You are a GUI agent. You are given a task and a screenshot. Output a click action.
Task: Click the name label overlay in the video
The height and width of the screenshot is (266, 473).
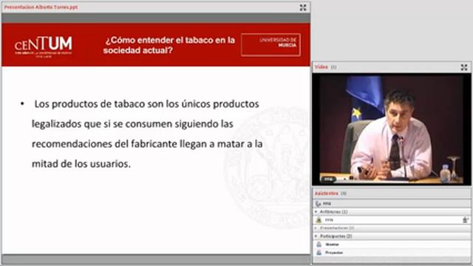(x=328, y=179)
